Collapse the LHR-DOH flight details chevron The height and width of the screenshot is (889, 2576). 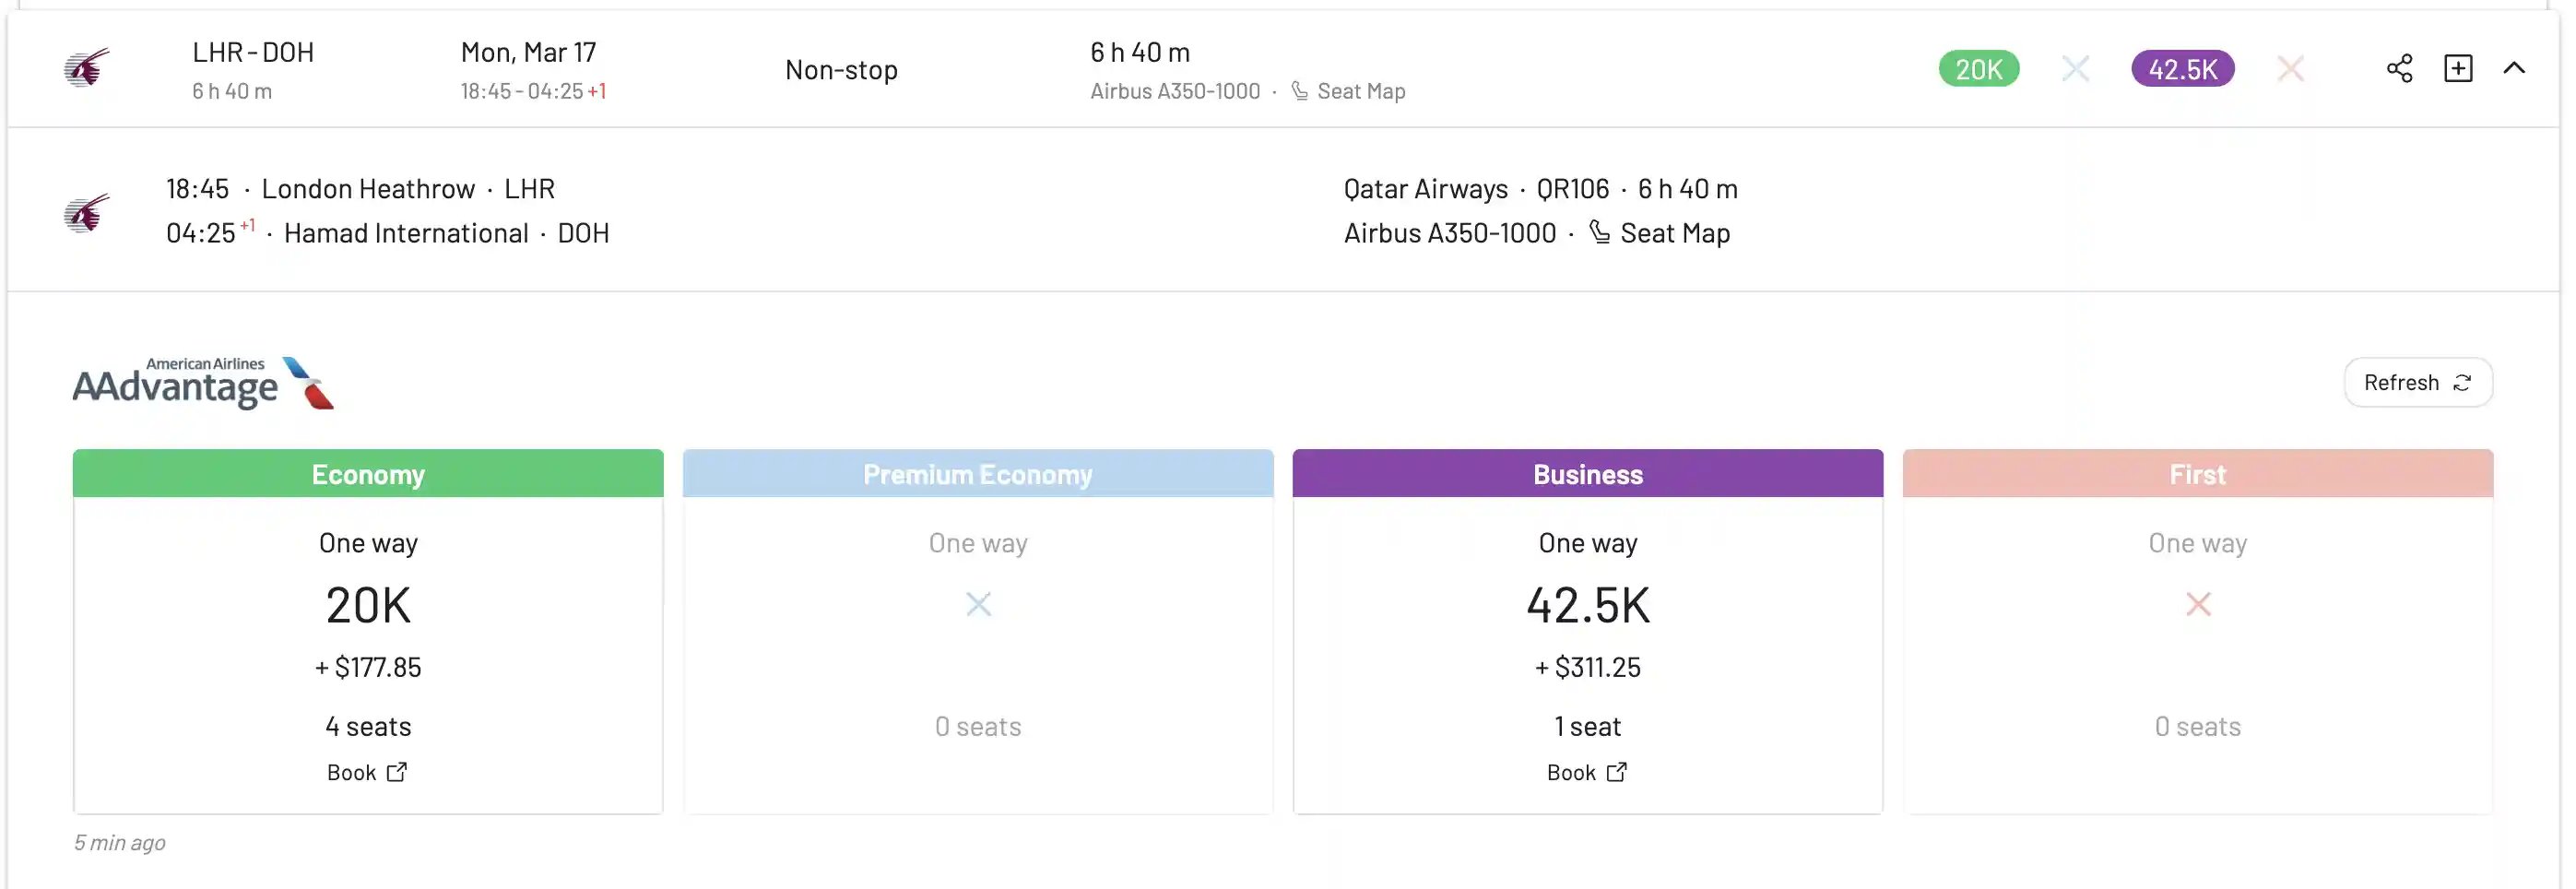point(2514,68)
